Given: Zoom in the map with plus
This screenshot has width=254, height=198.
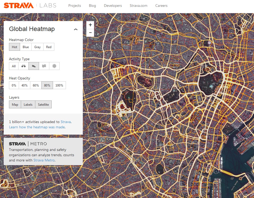Looking at the screenshot, I should [x=90, y=25].
